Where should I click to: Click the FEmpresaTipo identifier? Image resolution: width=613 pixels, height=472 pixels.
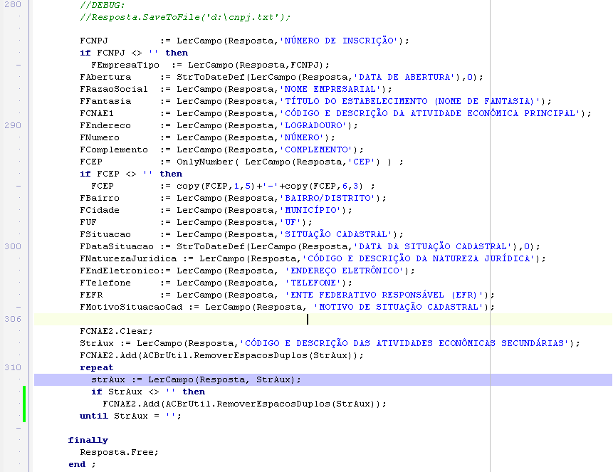pos(125,65)
